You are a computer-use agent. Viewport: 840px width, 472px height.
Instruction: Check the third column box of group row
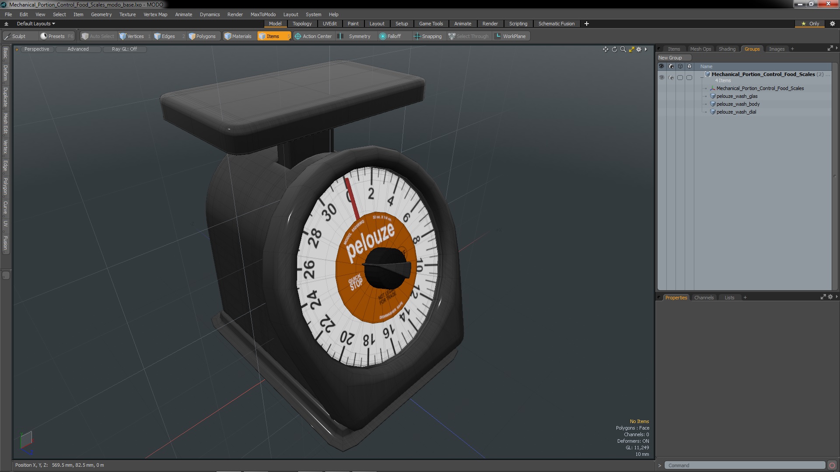680,77
